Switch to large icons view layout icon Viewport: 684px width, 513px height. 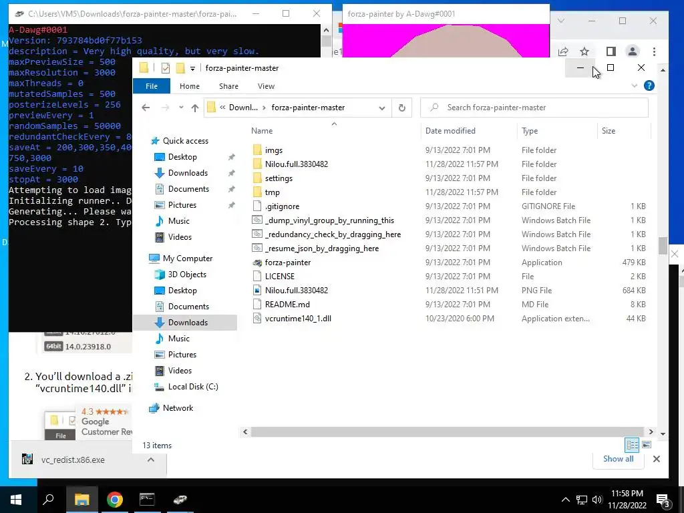click(x=647, y=445)
